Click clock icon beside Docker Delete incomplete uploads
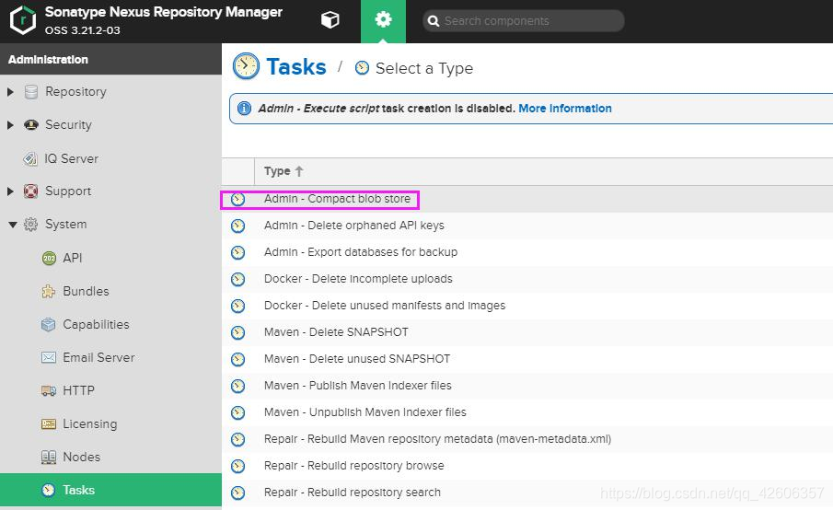Image resolution: width=833 pixels, height=510 pixels. (238, 279)
